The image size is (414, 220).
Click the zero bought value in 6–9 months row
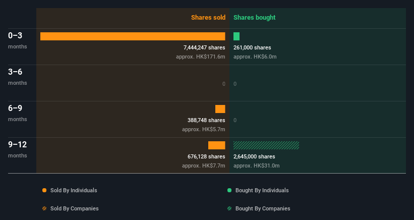(235, 120)
